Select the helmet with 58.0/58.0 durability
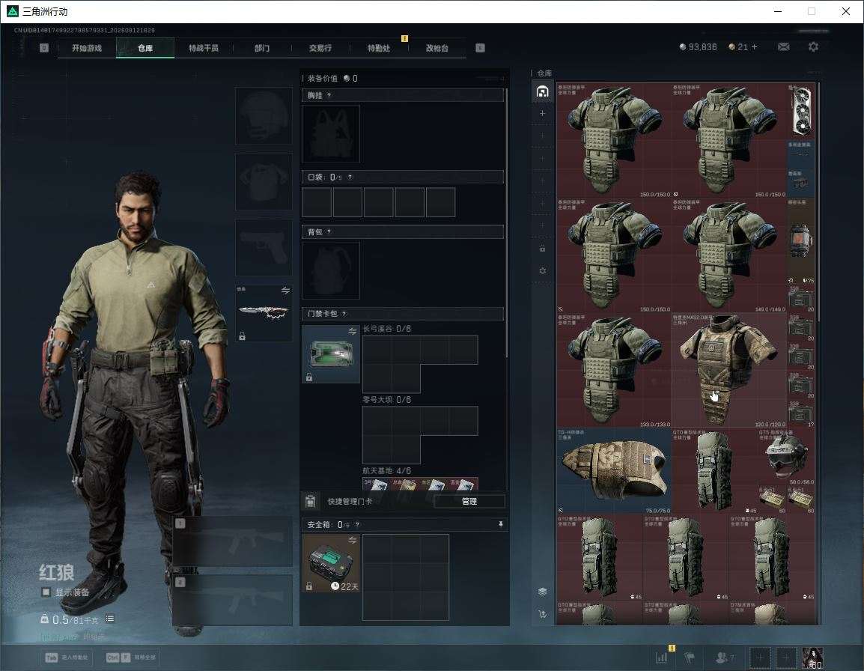 (x=786, y=457)
